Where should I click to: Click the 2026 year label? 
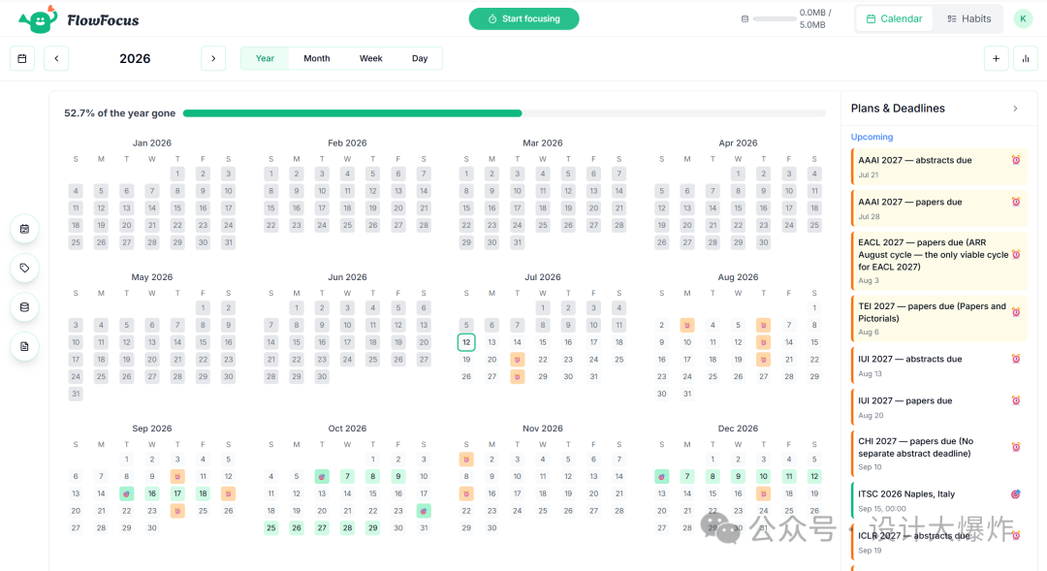click(x=135, y=59)
